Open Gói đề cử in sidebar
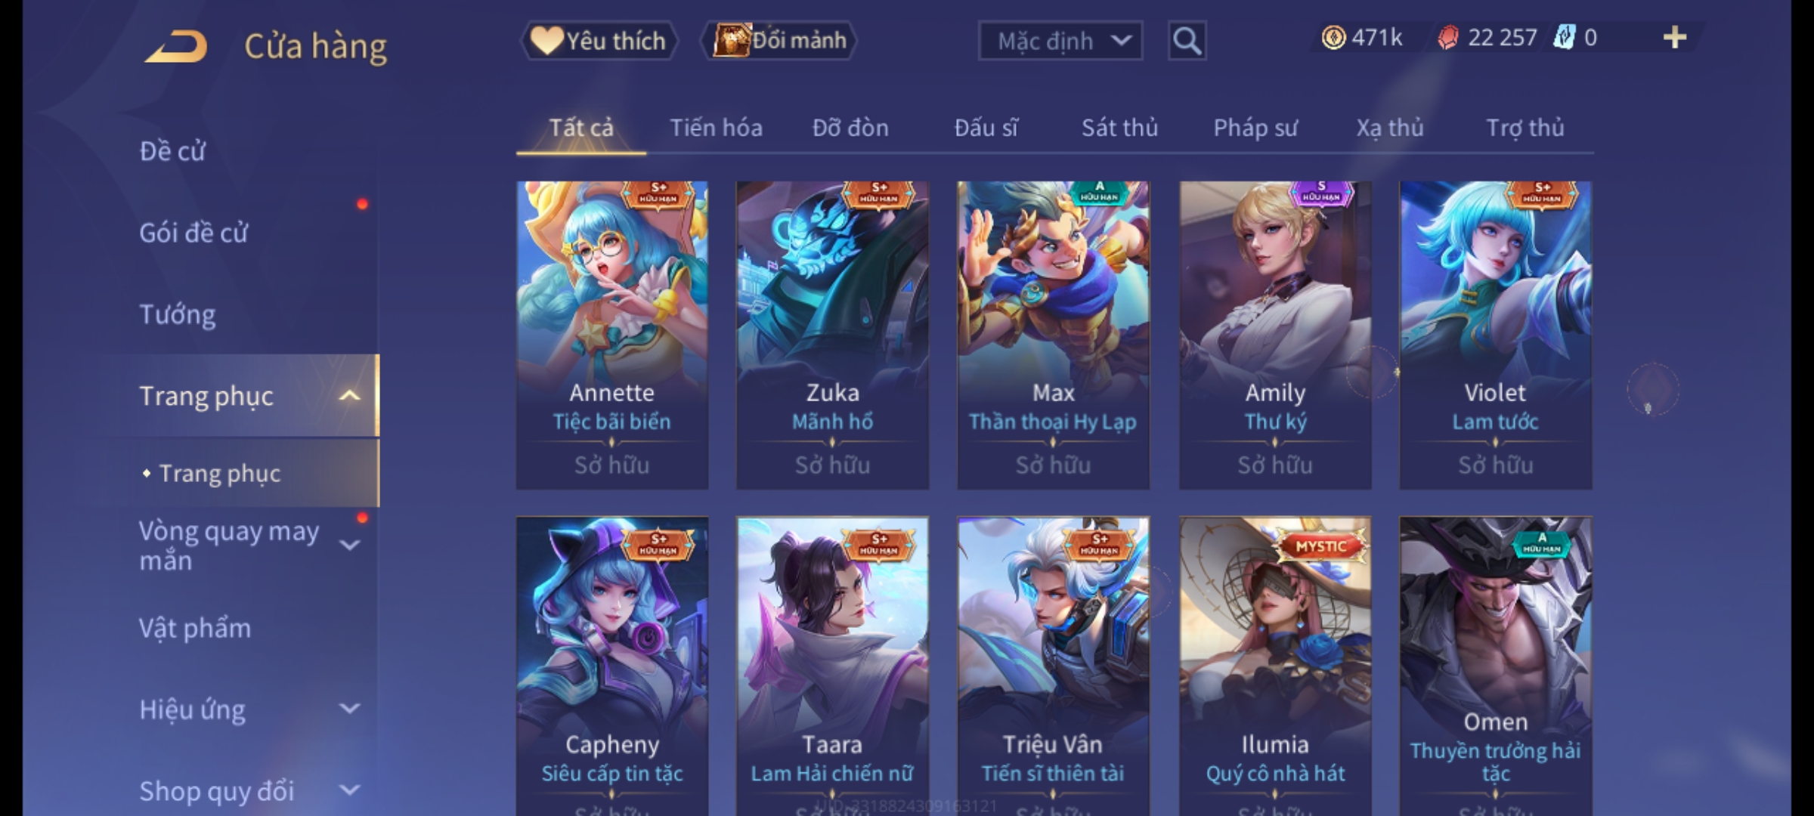 click(193, 233)
